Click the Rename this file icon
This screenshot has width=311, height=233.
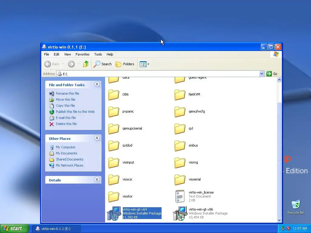[52, 93]
